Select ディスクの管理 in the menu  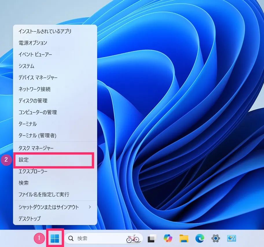(55, 101)
